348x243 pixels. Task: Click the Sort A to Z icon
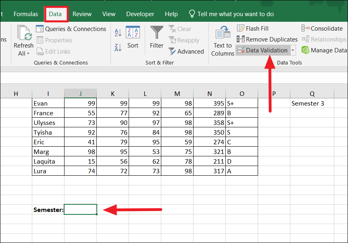(118, 32)
